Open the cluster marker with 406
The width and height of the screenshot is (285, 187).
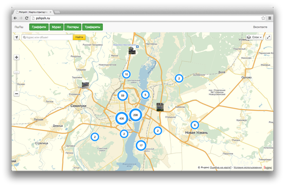(x=121, y=118)
